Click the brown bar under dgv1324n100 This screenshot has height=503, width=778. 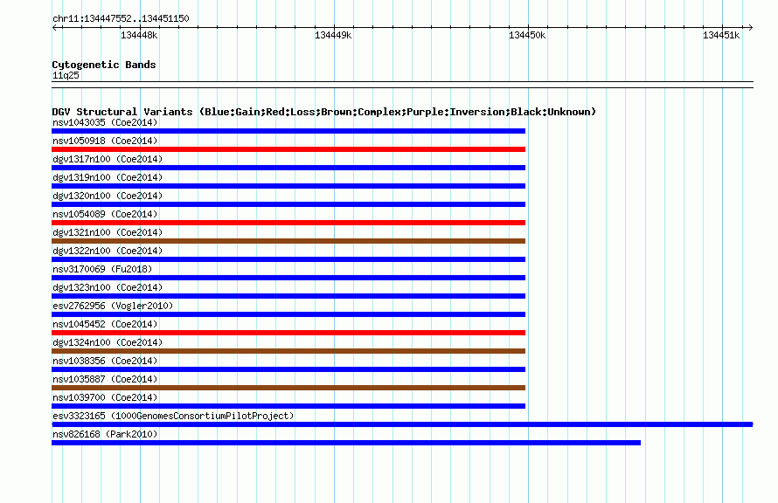[288, 351]
